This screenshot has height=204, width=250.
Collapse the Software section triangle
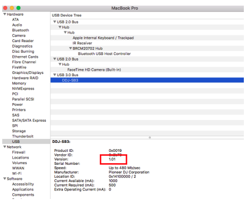tap(4, 179)
